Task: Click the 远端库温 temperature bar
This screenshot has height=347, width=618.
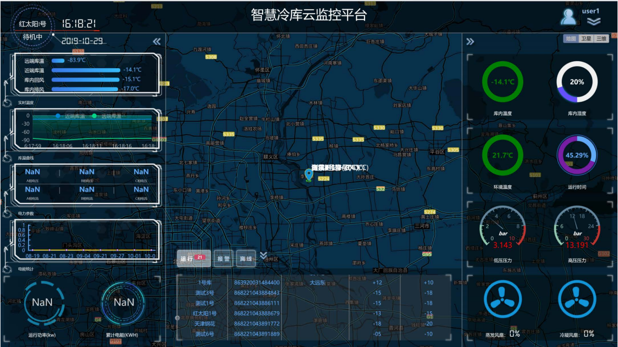Action: 58,61
